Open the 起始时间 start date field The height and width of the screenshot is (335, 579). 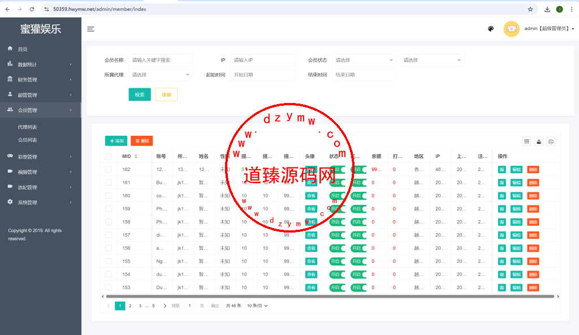click(262, 75)
